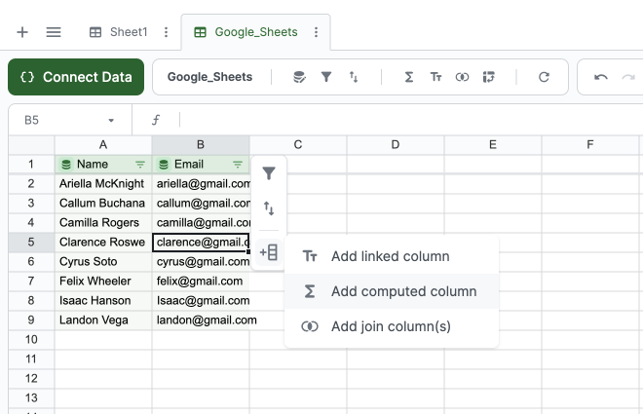
Task: Open the Sheet1 tab three-dot options
Action: tap(166, 32)
